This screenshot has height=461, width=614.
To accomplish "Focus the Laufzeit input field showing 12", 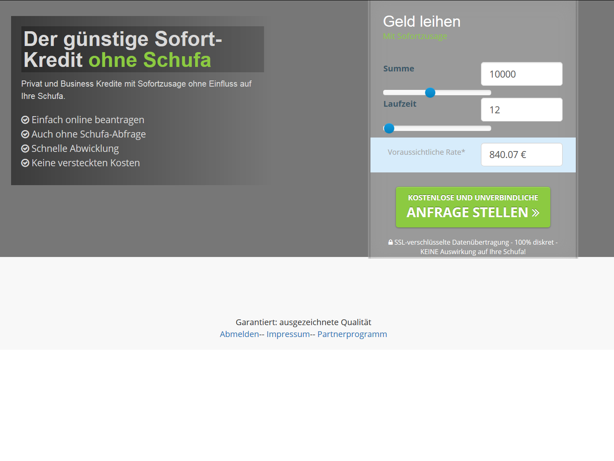I will click(x=522, y=110).
